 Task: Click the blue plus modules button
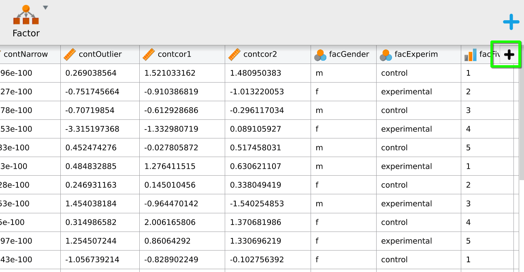pyautogui.click(x=511, y=22)
